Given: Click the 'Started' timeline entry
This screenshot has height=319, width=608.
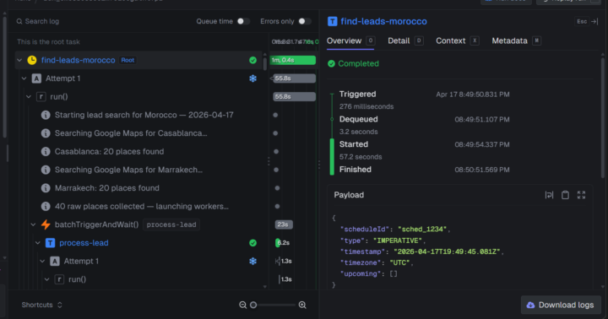Looking at the screenshot, I should 354,144.
